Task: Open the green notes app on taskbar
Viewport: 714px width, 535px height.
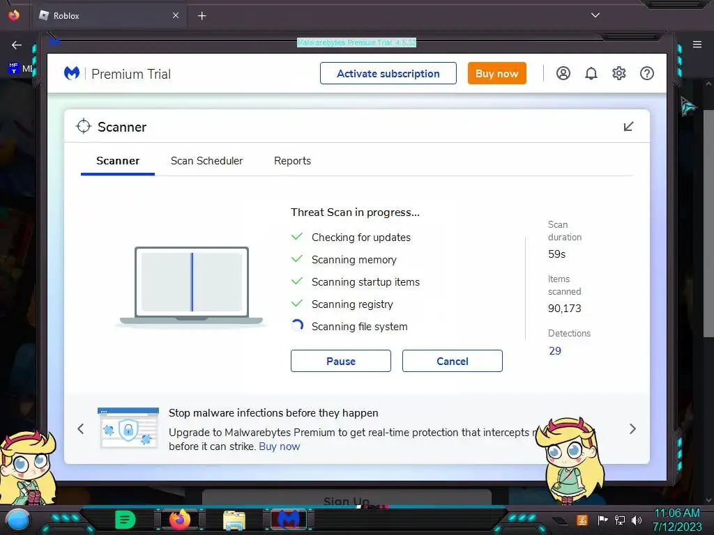Action: (x=126, y=520)
